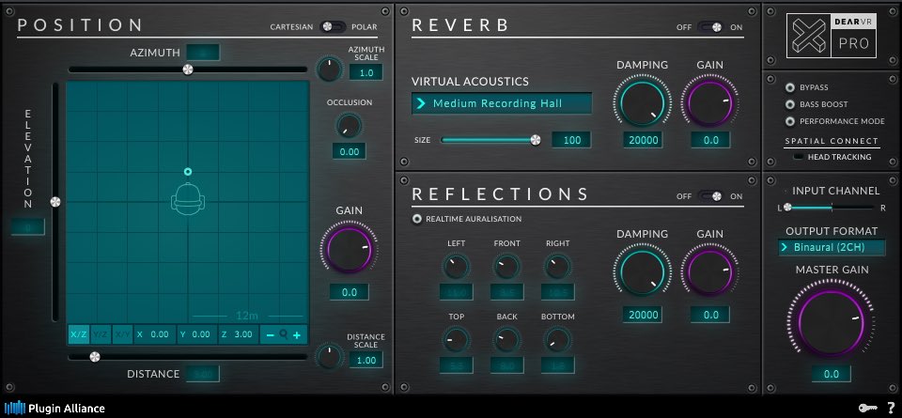Viewport: 902px width, 418px height.
Task: Select the sound source marker above the head
Action: click(x=188, y=171)
